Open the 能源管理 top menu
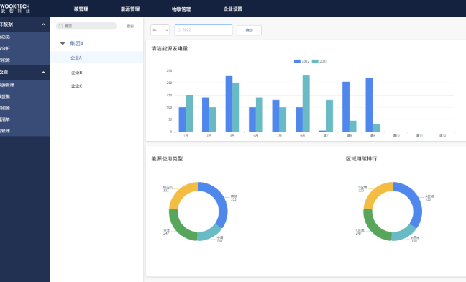 point(130,9)
